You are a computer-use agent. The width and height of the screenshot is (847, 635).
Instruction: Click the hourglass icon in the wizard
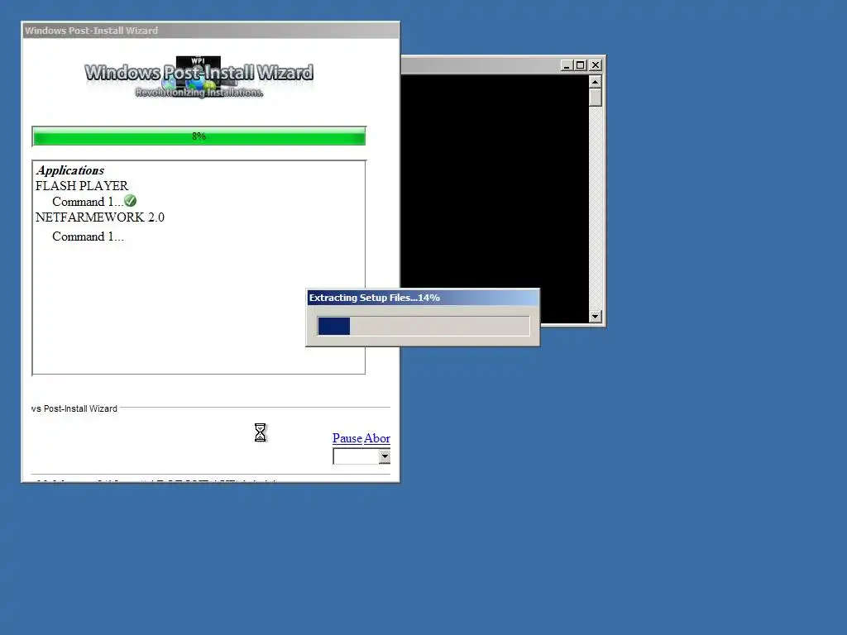click(261, 432)
